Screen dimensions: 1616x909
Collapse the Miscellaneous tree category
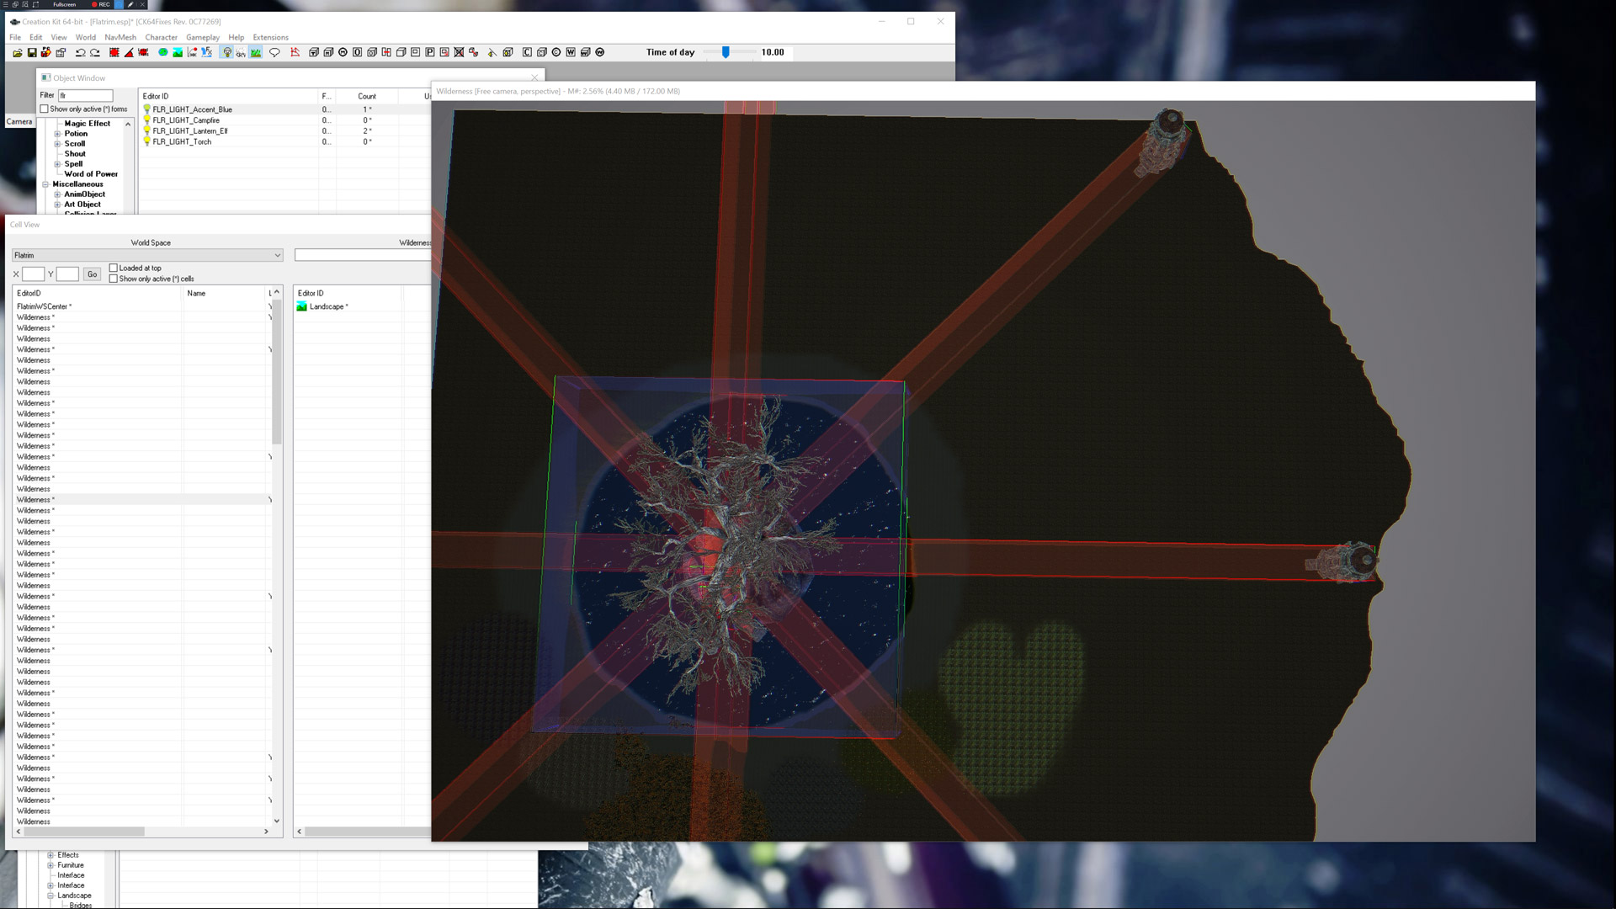[45, 184]
